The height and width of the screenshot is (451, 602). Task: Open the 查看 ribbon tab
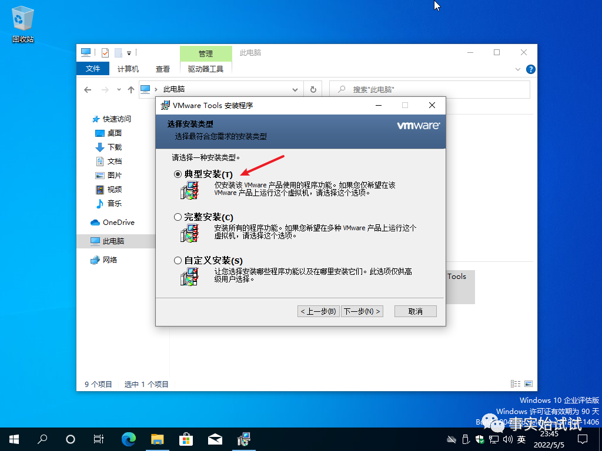(x=162, y=69)
